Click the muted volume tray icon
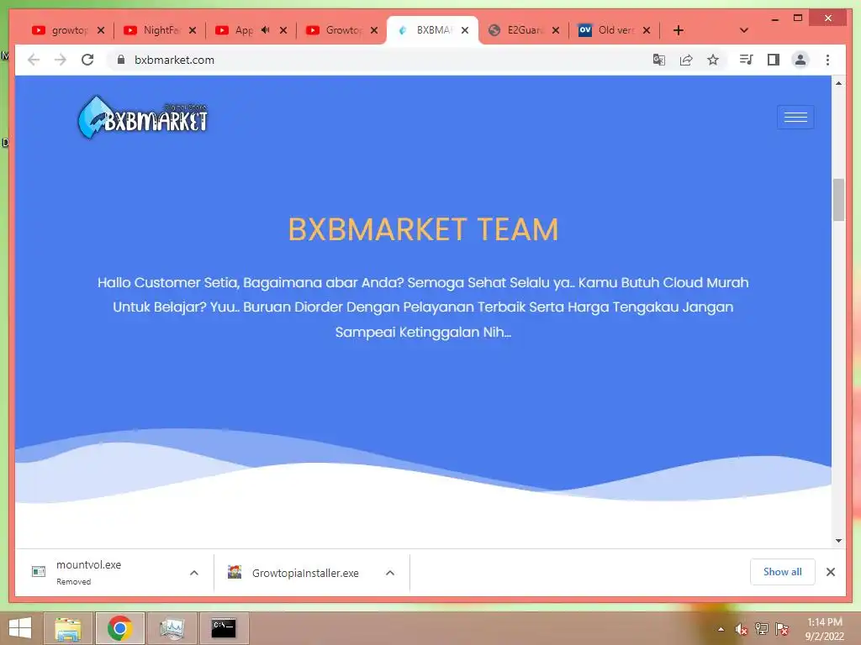 (x=742, y=629)
